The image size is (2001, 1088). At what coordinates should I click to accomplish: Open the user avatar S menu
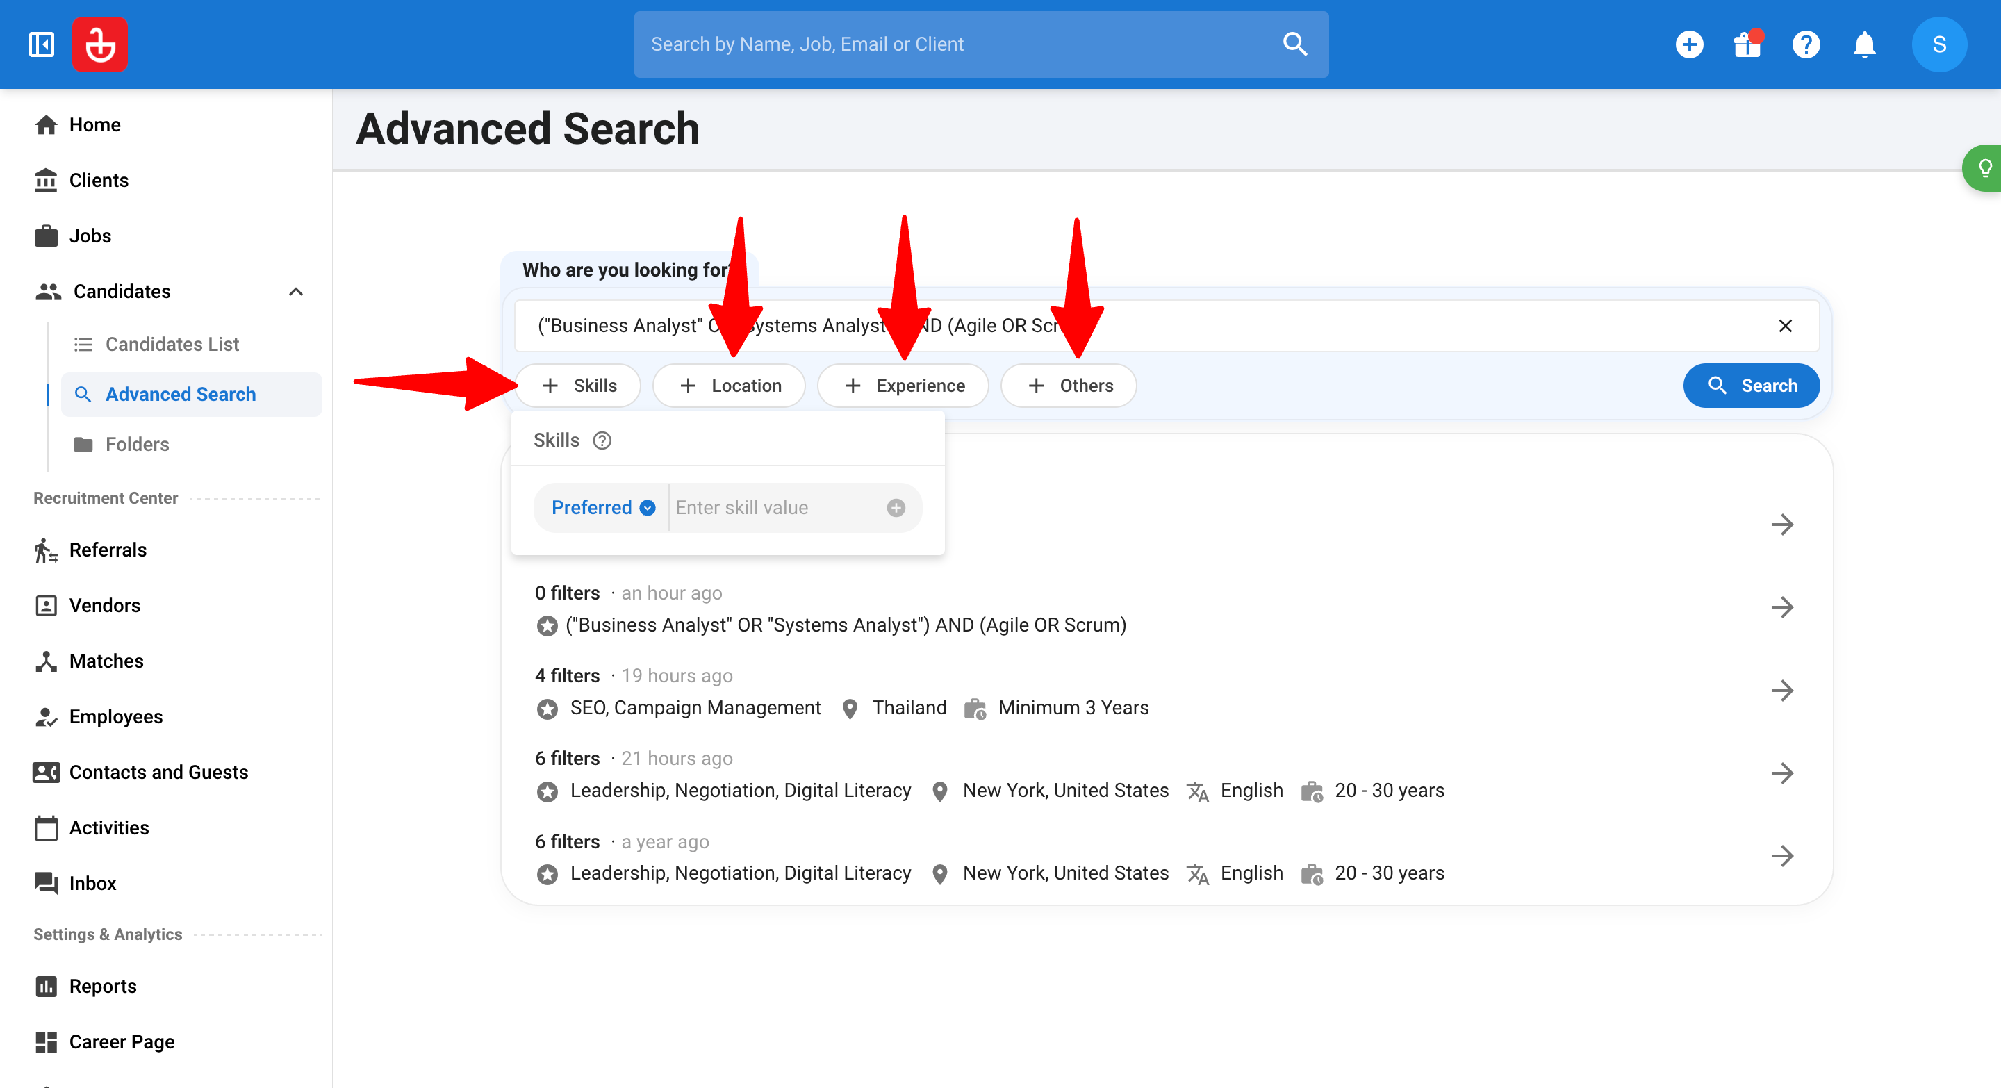click(1939, 44)
